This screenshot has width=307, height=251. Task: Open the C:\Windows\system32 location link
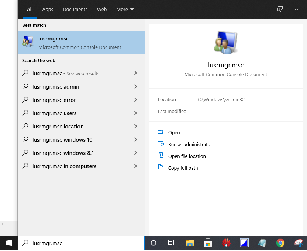[x=221, y=100]
